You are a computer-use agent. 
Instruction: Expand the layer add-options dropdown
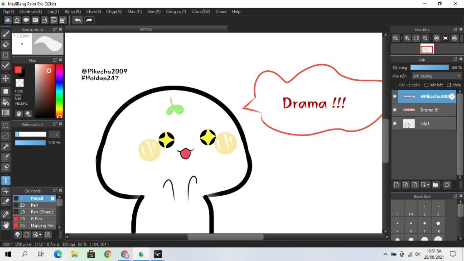(x=428, y=185)
